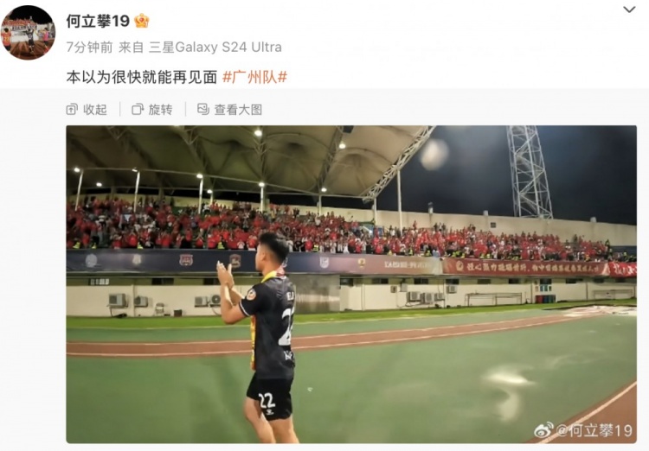Screen dimensions: 649x451
Task: Open the 何立攀19 username link
Action: (x=98, y=21)
